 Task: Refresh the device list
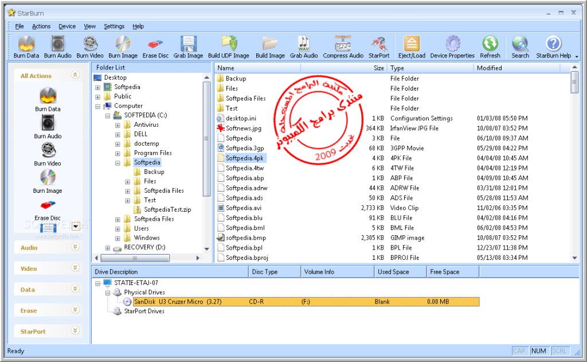click(x=490, y=47)
